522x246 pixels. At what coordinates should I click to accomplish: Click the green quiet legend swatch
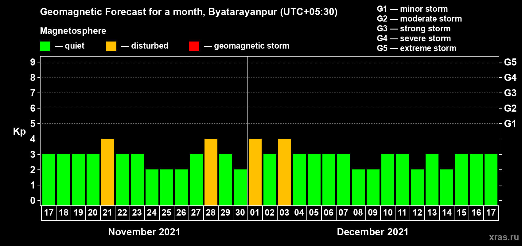45,46
